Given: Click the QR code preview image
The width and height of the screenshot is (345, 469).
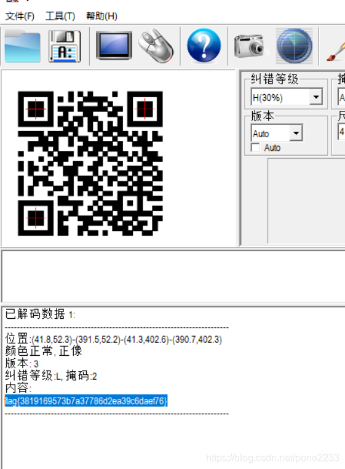Looking at the screenshot, I should point(90,163).
